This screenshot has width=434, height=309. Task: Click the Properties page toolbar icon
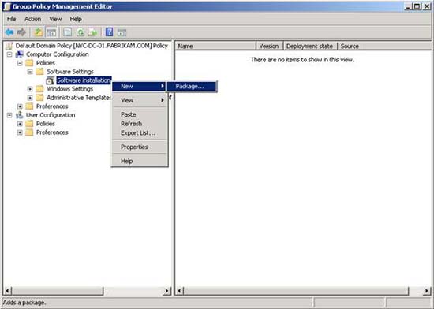(x=67, y=32)
